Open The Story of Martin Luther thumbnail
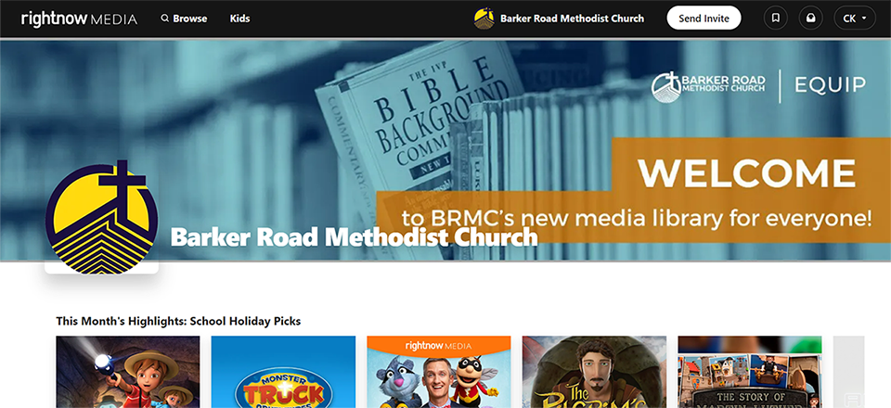Image resolution: width=891 pixels, height=408 pixels. point(750,372)
